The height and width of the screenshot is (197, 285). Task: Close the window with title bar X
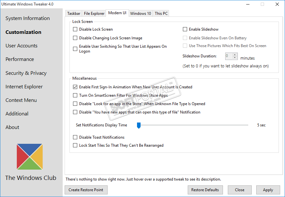(277, 4)
